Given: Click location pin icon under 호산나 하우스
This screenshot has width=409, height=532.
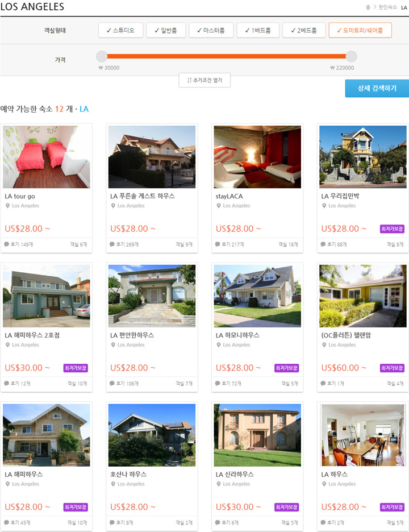Looking at the screenshot, I should tap(113, 484).
